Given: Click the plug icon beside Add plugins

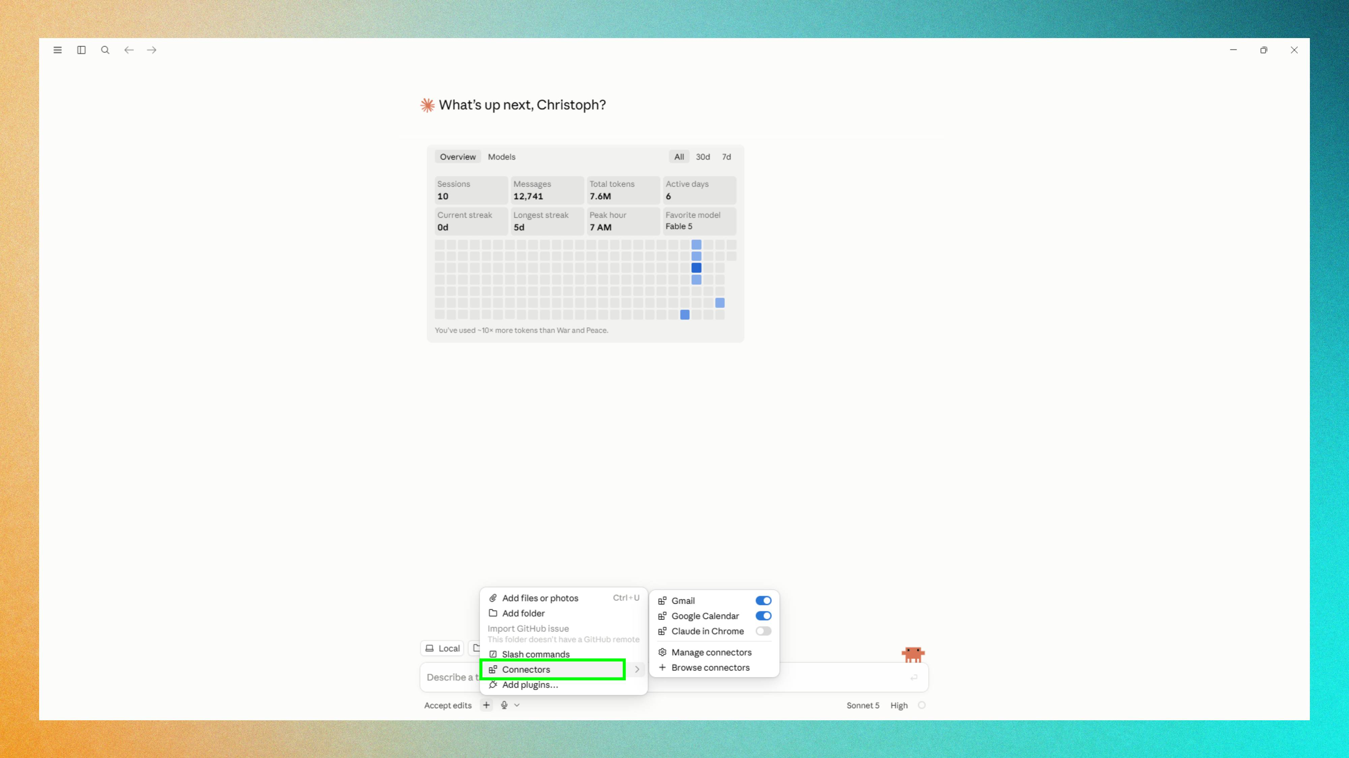Looking at the screenshot, I should [x=493, y=685].
